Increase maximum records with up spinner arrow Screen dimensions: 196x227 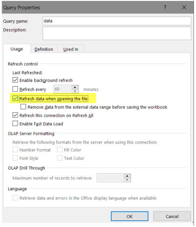point(127,176)
